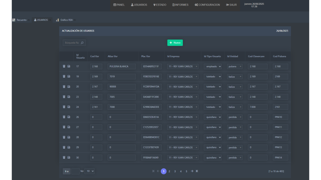
Task: Open Id Tipo Usuario dropdown for user 17
Action: pyautogui.click(x=213, y=66)
